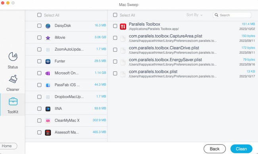Open the Cleaner broom icon

[13, 79]
